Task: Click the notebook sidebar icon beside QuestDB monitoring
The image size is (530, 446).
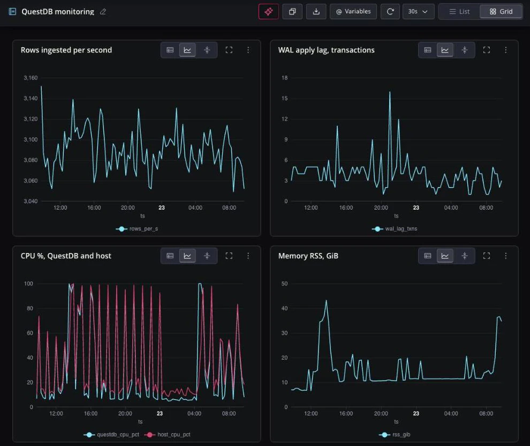Action: coord(12,11)
